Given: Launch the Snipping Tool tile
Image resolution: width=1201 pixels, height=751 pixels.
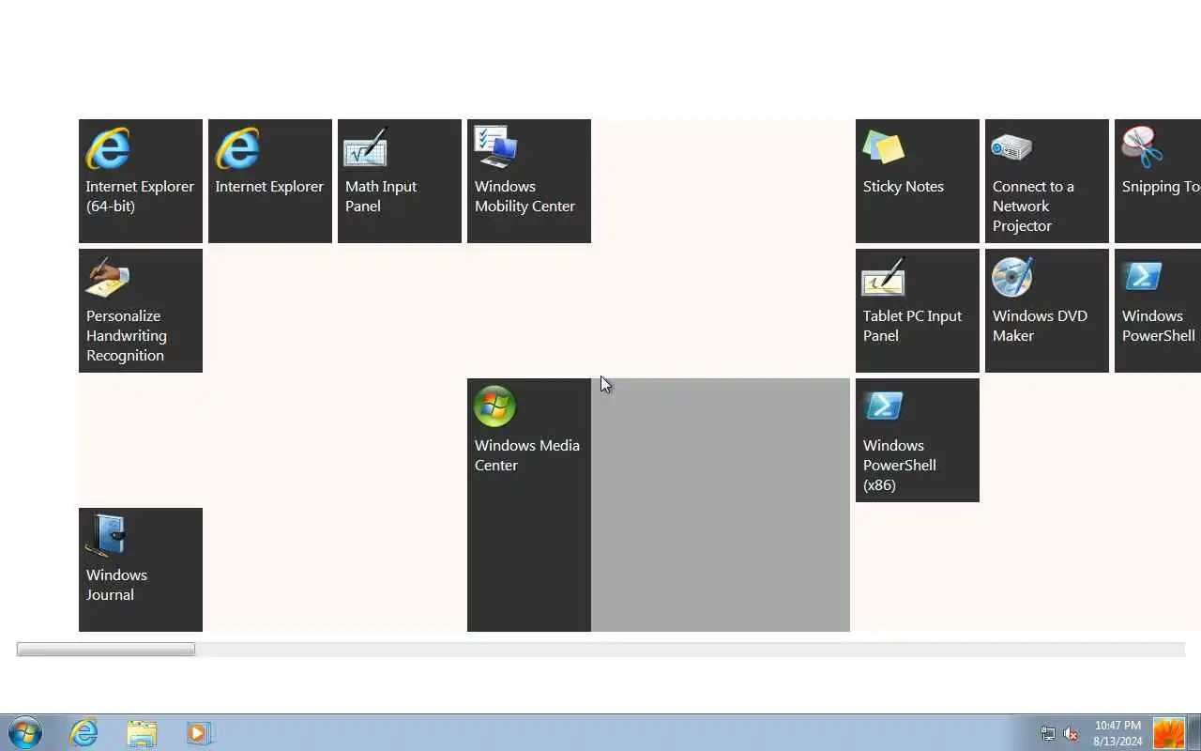Looking at the screenshot, I should (x=1158, y=181).
